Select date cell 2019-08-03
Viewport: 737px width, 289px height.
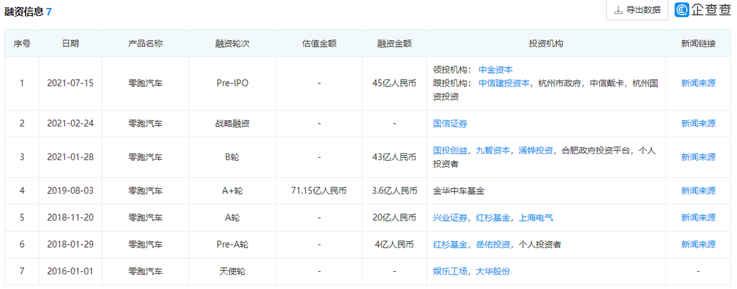70,191
